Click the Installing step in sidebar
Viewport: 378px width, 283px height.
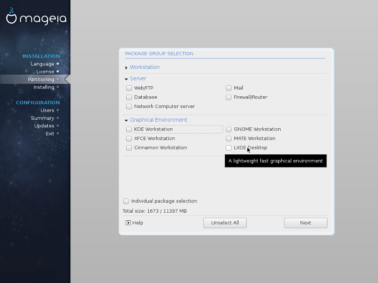pyautogui.click(x=44, y=87)
